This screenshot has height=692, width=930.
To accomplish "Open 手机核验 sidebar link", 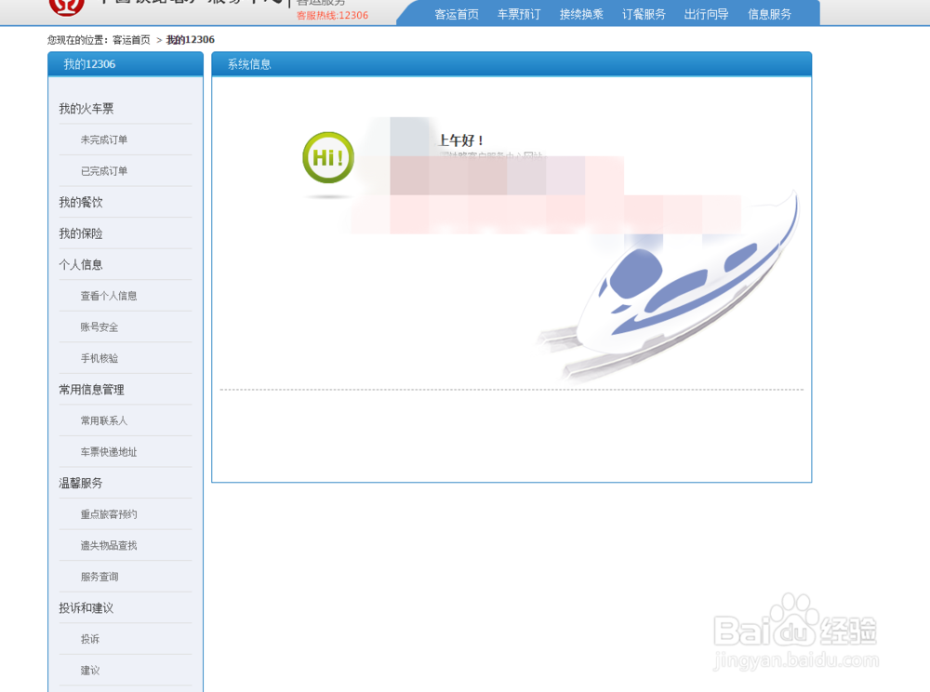I will (100, 358).
